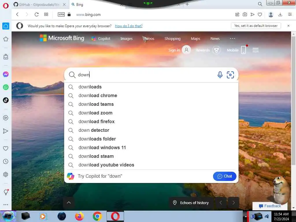Open the Opera menu logo
The image size is (296, 222).
point(6,6)
